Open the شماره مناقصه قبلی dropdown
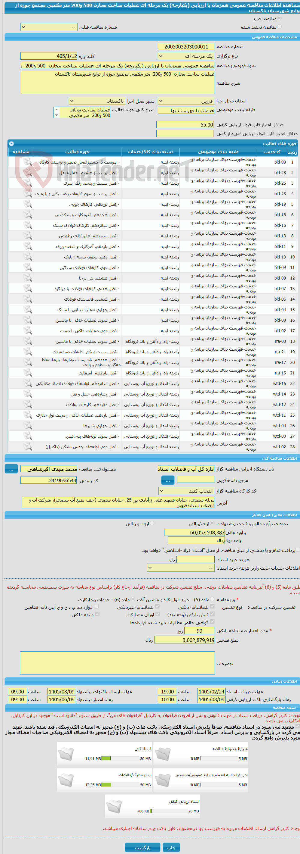The height and width of the screenshot is (854, 300). (x=49, y=27)
